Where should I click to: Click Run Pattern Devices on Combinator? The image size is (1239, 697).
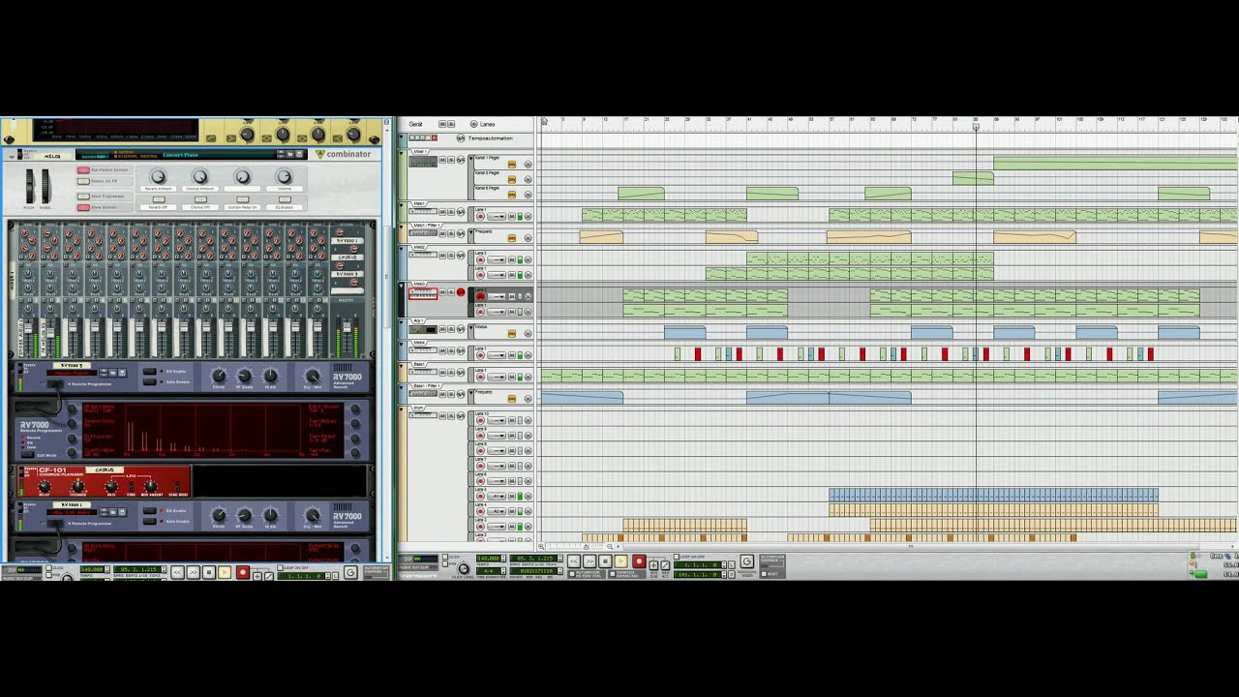pyautogui.click(x=83, y=170)
